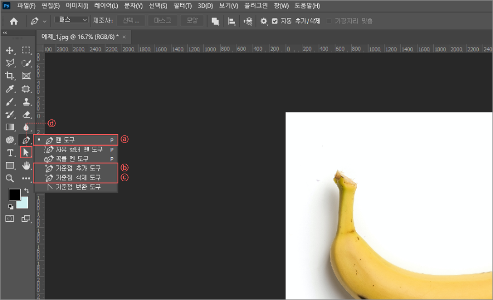Open the gear path options dropdown
The width and height of the screenshot is (493, 300).
[x=264, y=21]
